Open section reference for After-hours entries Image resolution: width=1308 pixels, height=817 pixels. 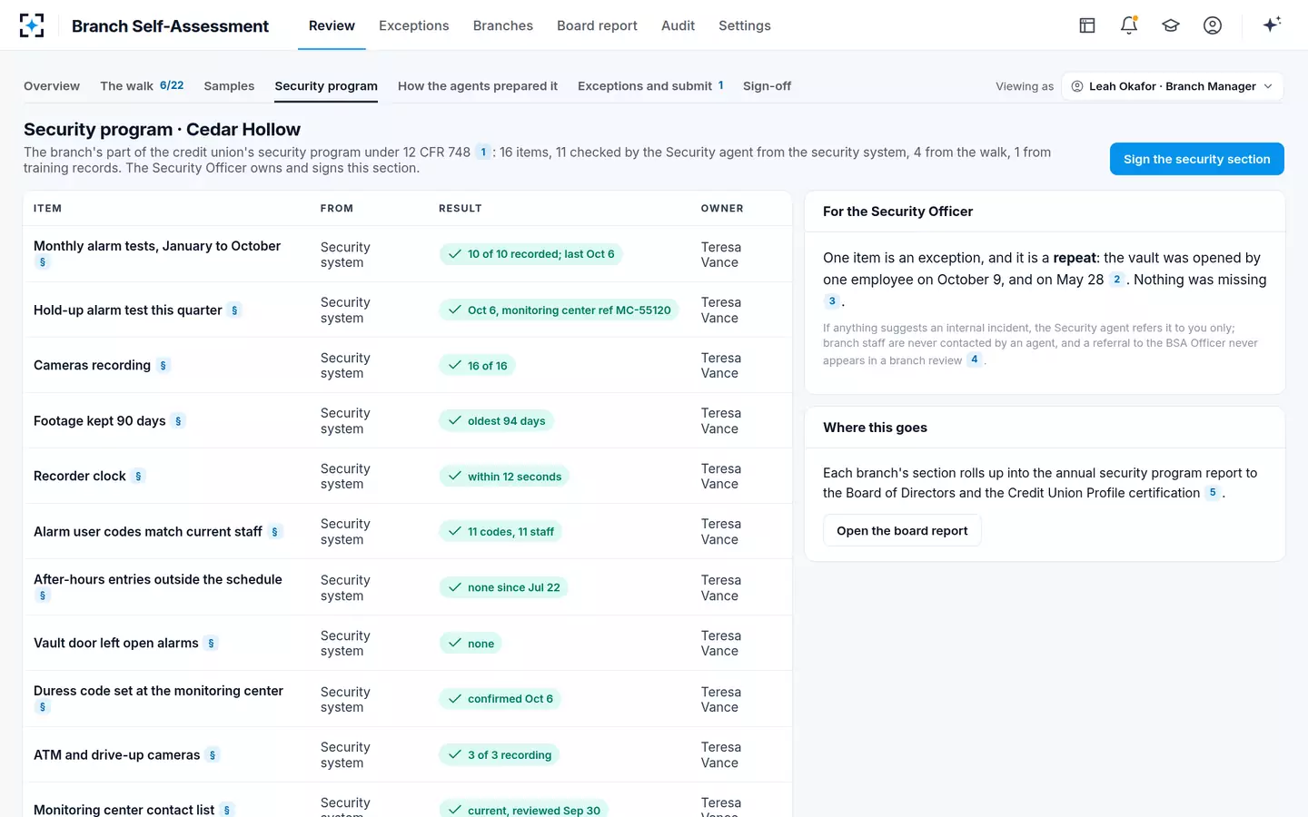click(43, 596)
